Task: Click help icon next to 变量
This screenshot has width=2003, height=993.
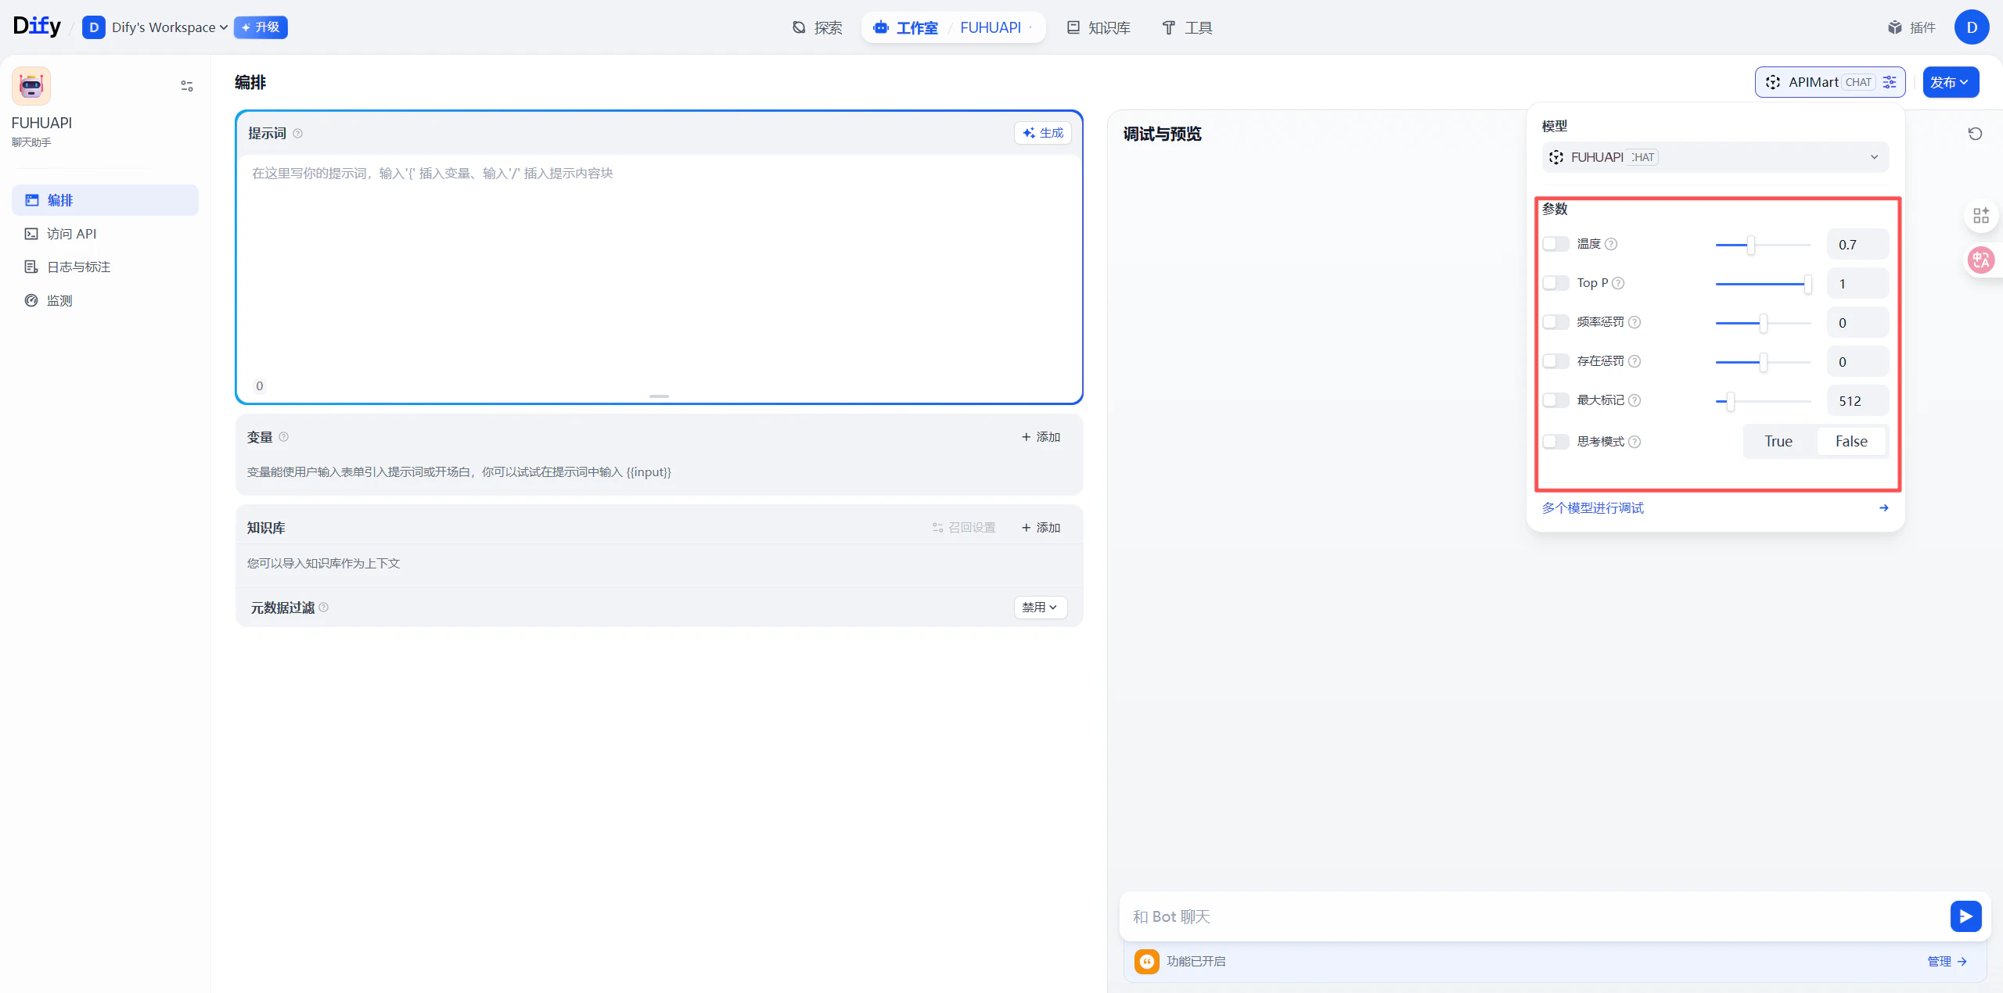Action: (x=284, y=437)
